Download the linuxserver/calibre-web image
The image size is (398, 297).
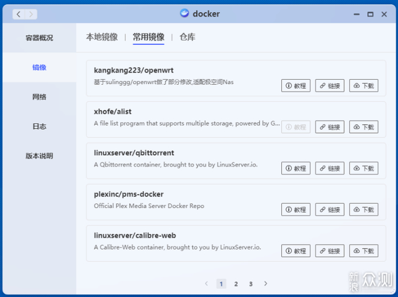pyautogui.click(x=364, y=251)
